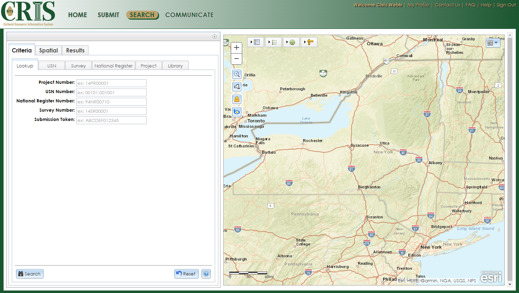519x293 pixels.
Task: Click the Bing maps icon
Action: [x=236, y=111]
